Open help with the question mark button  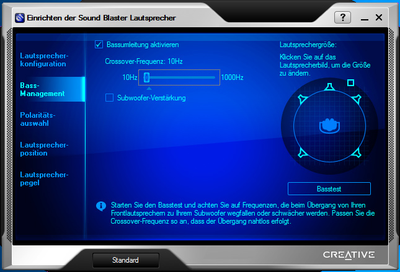[x=342, y=17]
